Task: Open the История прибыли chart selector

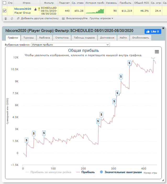Action: point(70,45)
